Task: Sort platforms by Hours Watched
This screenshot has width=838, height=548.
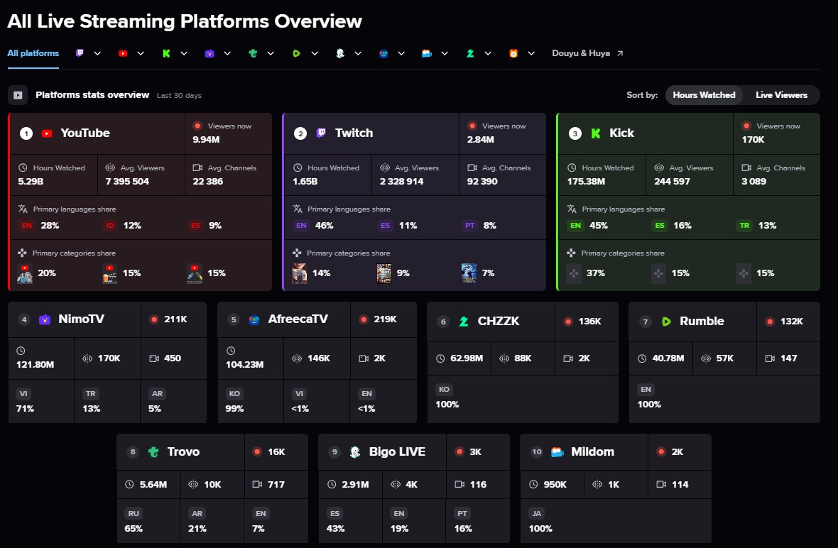Action: tap(704, 95)
